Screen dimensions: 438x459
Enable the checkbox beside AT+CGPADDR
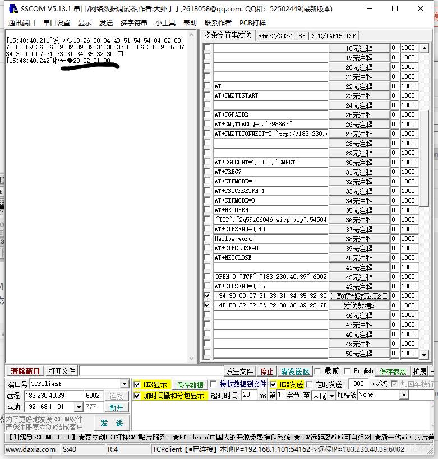tap(207, 114)
